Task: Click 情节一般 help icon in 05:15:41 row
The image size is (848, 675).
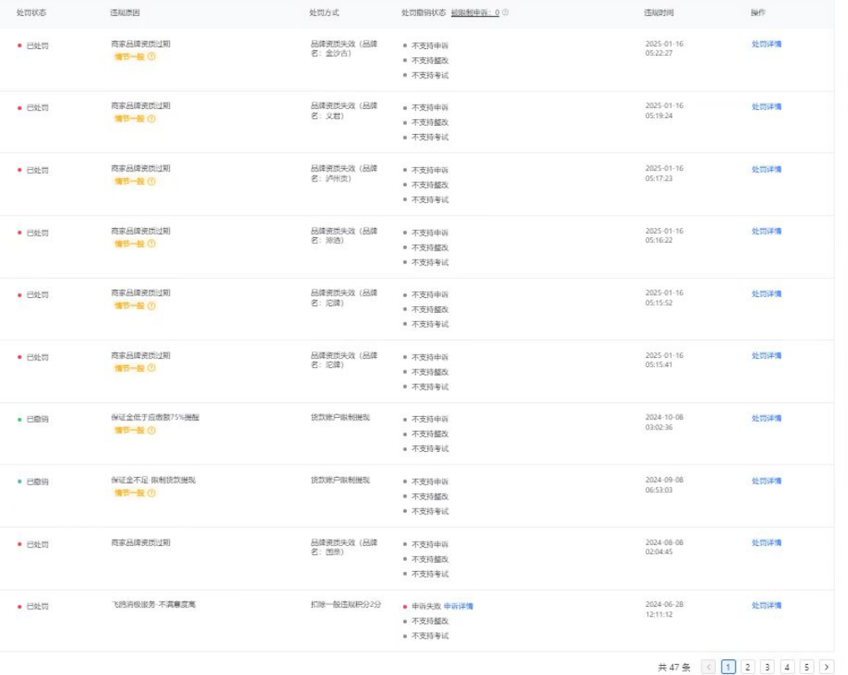Action: point(151,369)
